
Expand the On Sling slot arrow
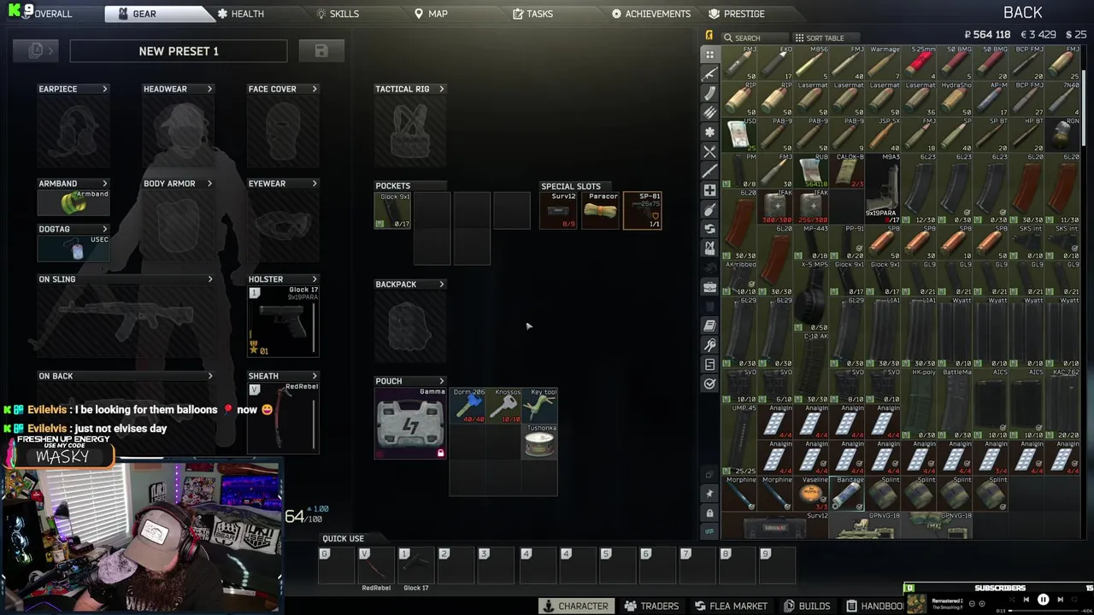(x=209, y=279)
